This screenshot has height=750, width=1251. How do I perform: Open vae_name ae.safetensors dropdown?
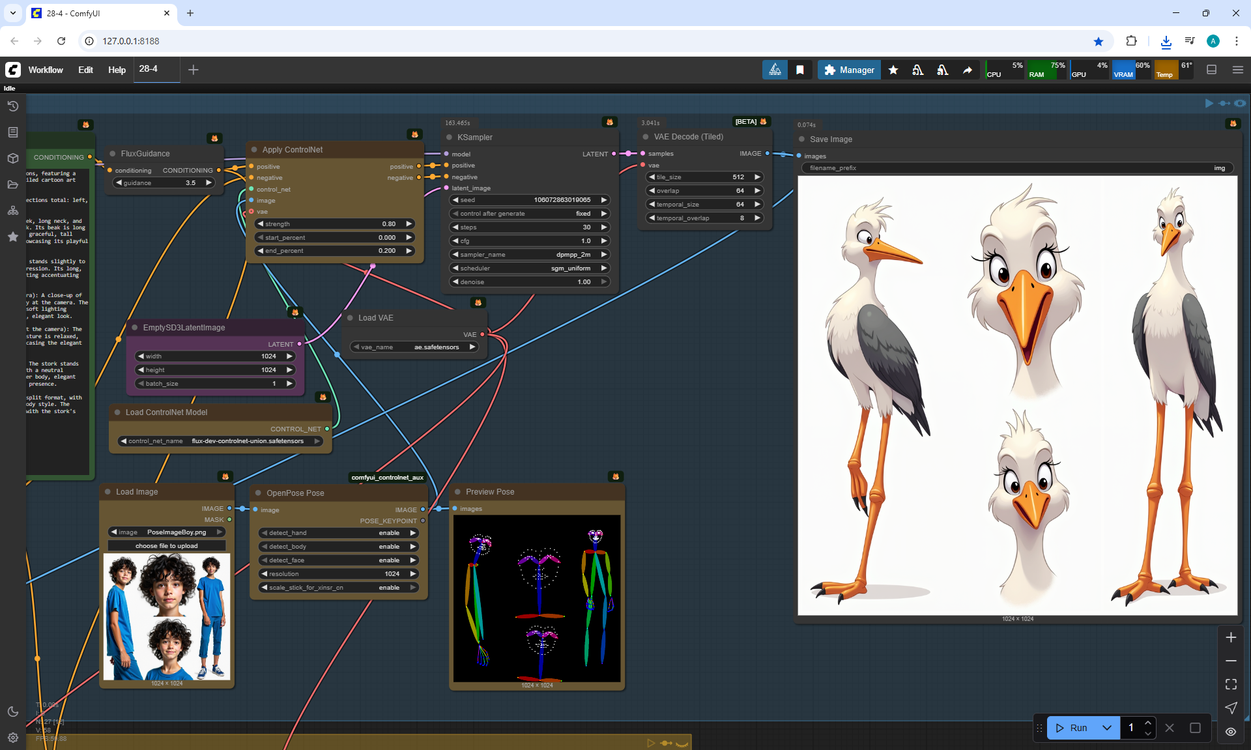click(x=414, y=347)
